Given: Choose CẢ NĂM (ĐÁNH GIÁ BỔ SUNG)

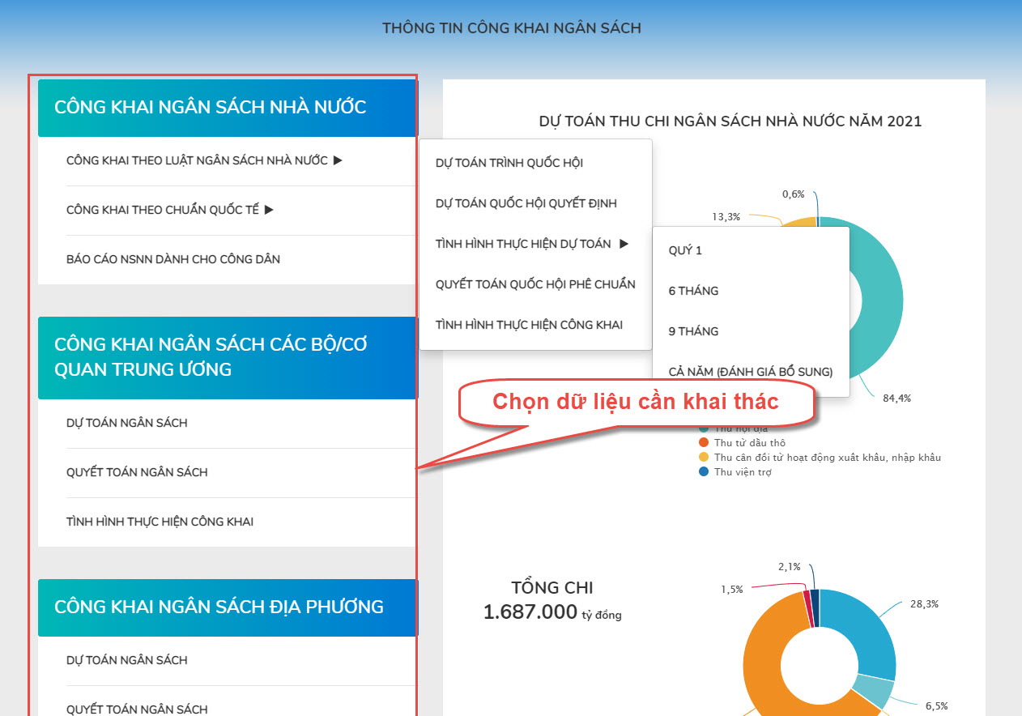Looking at the screenshot, I should 751,372.
